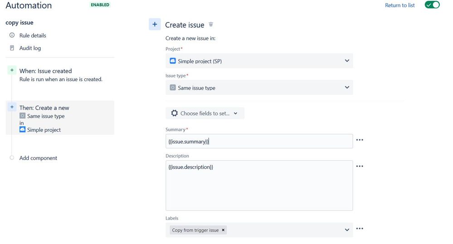
Task: Click into the Description text area
Action: point(259,186)
